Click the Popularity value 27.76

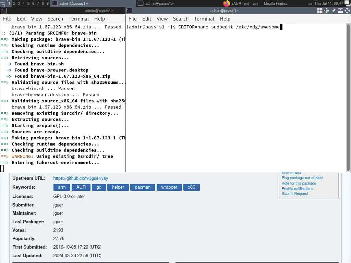tap(59, 238)
